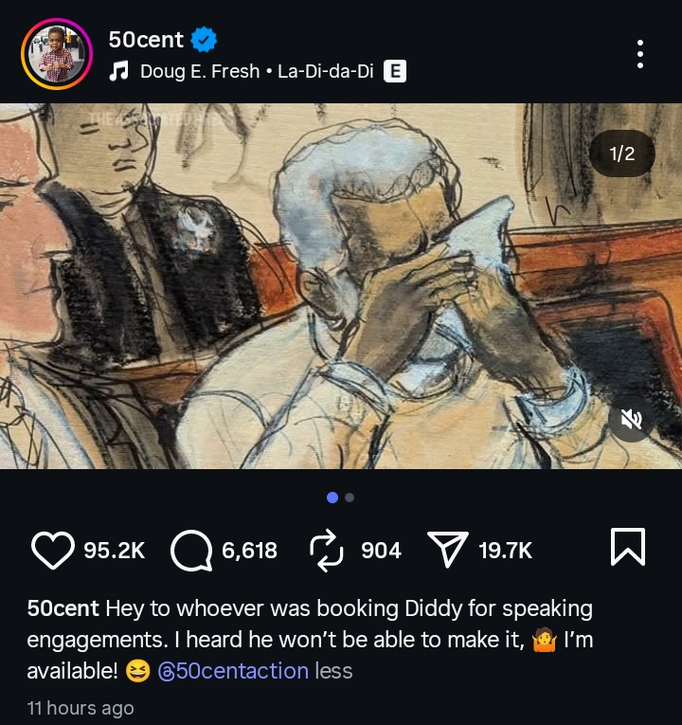
Task: Share post using paper plane icon
Action: [x=447, y=551]
